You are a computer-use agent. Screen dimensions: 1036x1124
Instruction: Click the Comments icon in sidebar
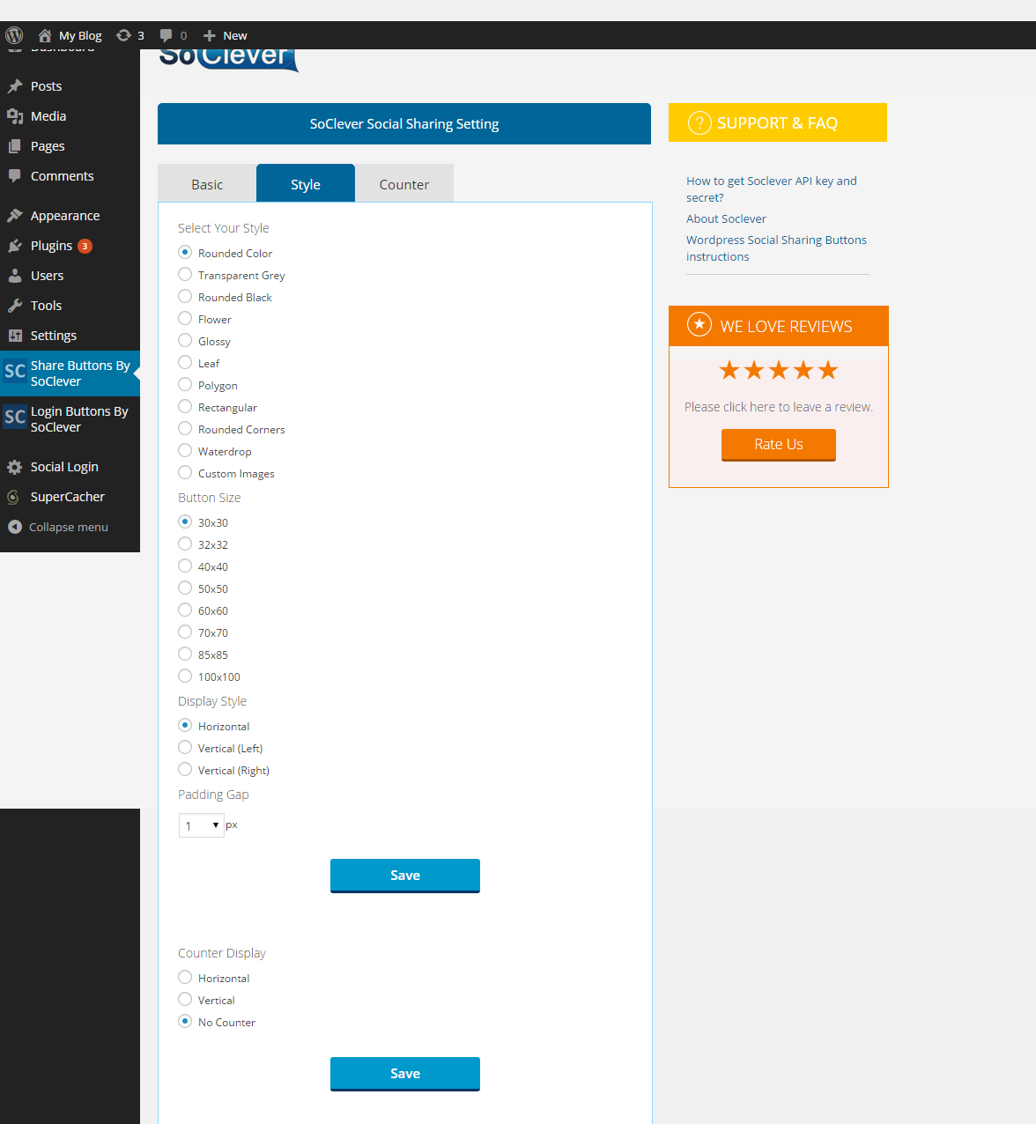15,176
